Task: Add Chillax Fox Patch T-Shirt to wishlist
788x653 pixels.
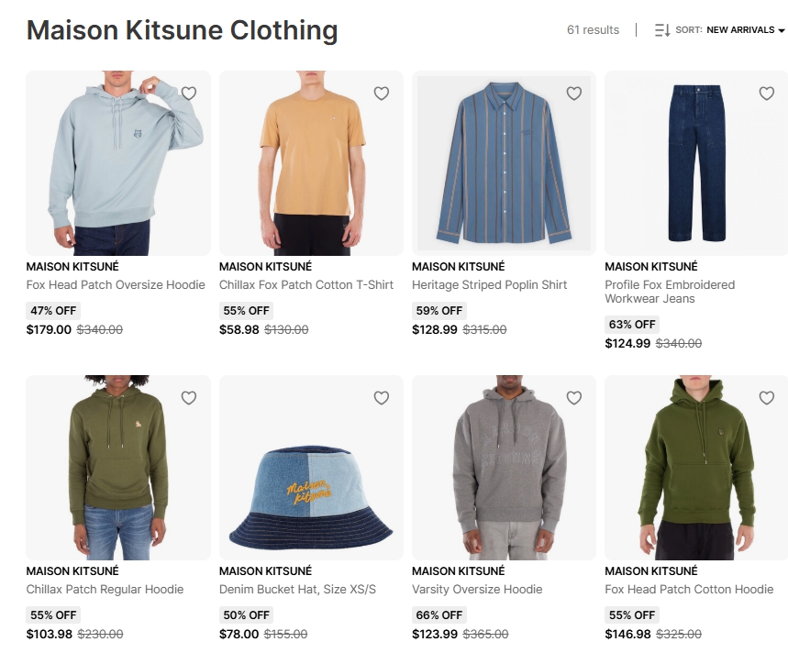Action: click(382, 94)
